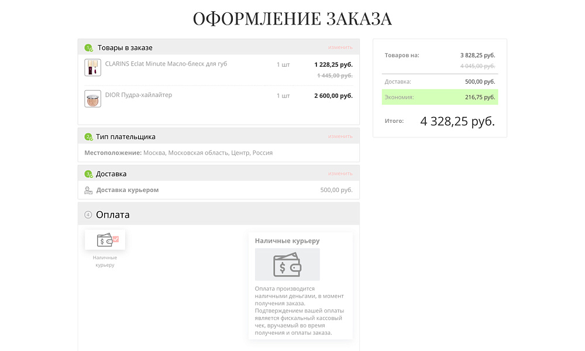The image size is (585, 351).
Task: Open the DIOR Пудра-хайлайтер product name
Action: (138, 95)
